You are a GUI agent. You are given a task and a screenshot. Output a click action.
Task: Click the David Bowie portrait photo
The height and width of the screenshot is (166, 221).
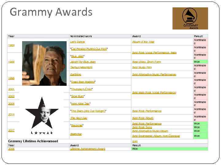[45, 63]
